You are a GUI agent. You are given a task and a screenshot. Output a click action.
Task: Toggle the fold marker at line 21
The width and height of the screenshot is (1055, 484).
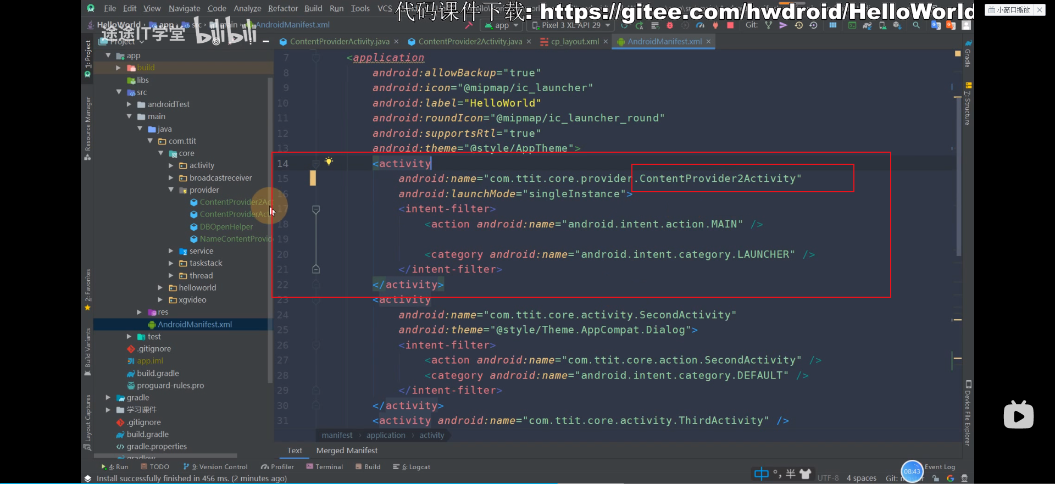click(316, 269)
